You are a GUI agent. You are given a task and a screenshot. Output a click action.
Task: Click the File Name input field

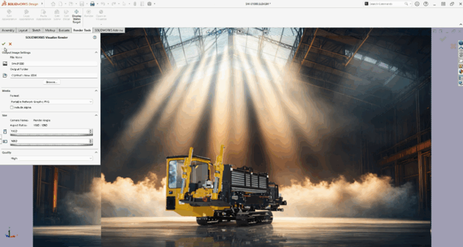[54, 64]
